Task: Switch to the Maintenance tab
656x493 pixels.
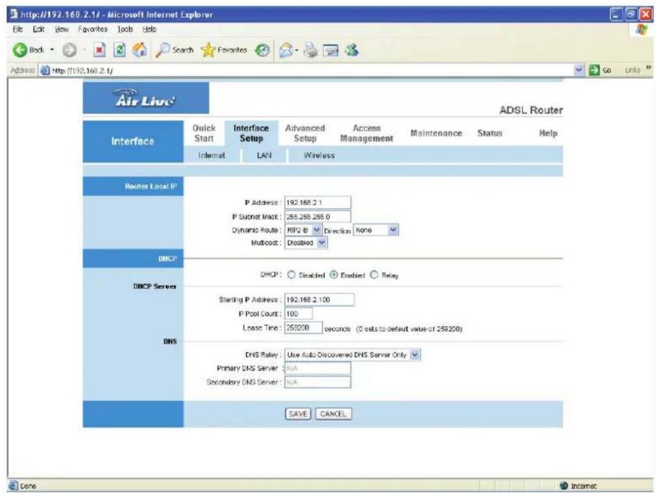Action: coord(436,133)
